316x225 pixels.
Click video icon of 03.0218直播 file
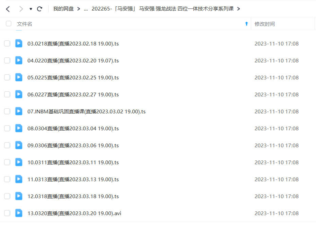[19, 43]
